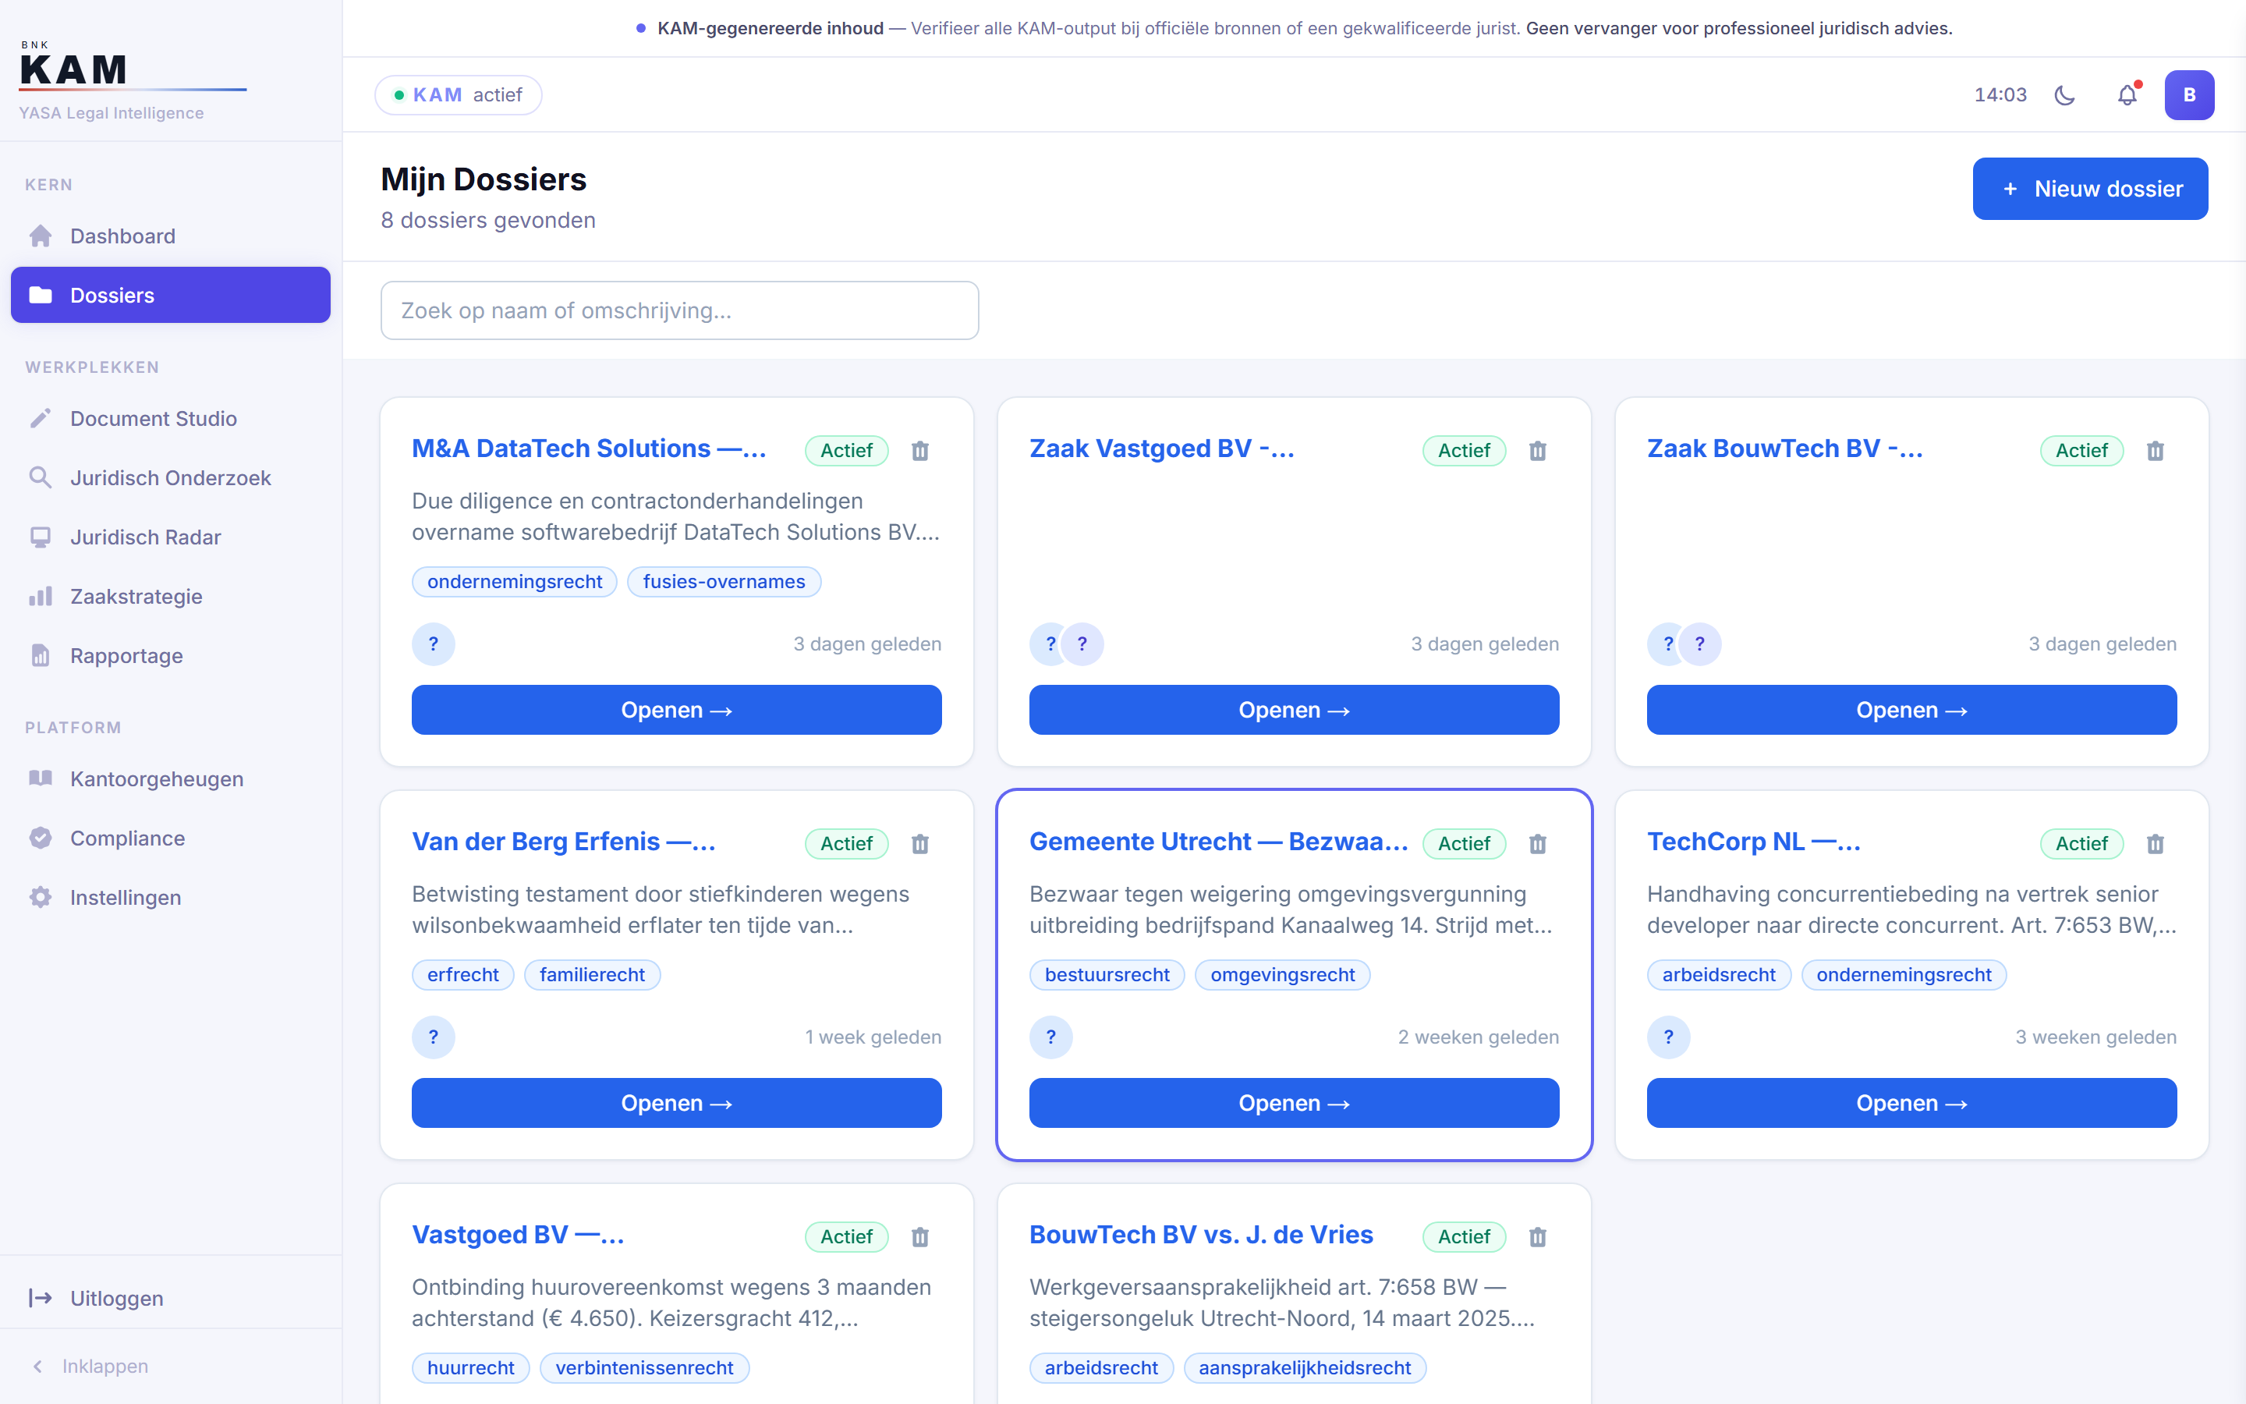The height and width of the screenshot is (1404, 2246).
Task: Open Document Studio workspace
Action: click(171, 419)
